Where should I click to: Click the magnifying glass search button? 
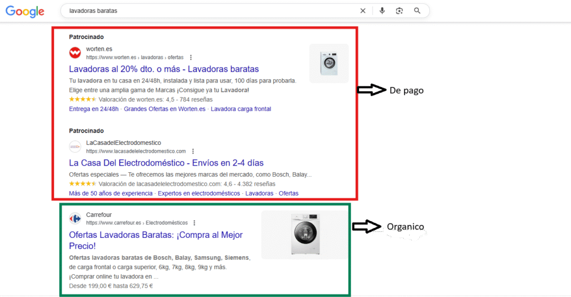pos(417,11)
